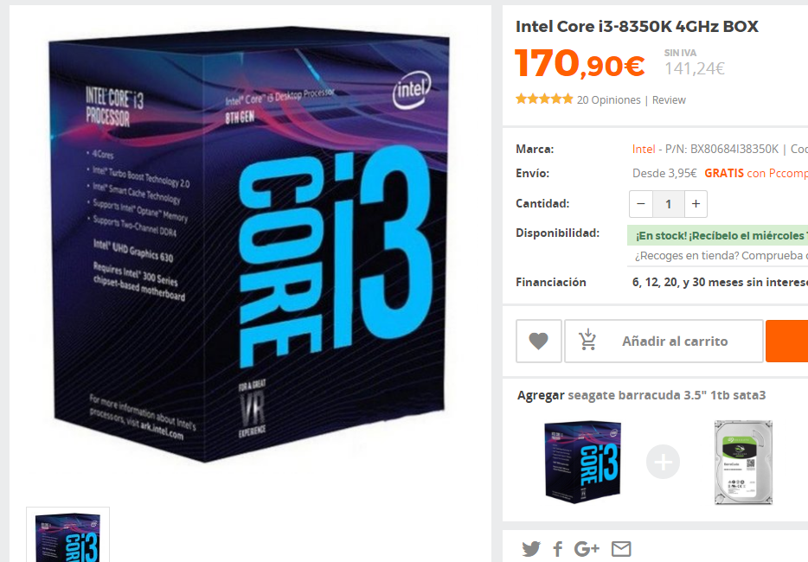The image size is (808, 562).
Task: Click Añadir al carrito button
Action: 664,341
